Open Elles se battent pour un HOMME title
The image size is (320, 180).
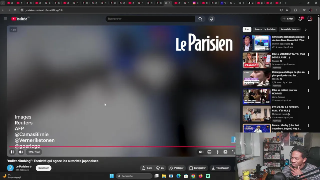point(284,92)
